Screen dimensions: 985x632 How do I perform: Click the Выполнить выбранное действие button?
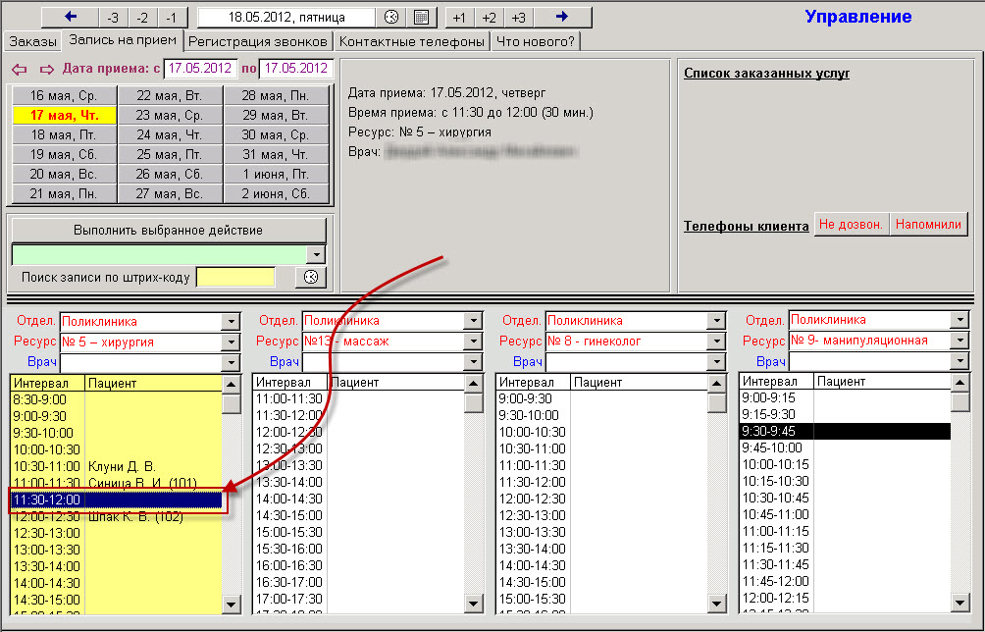point(169,230)
